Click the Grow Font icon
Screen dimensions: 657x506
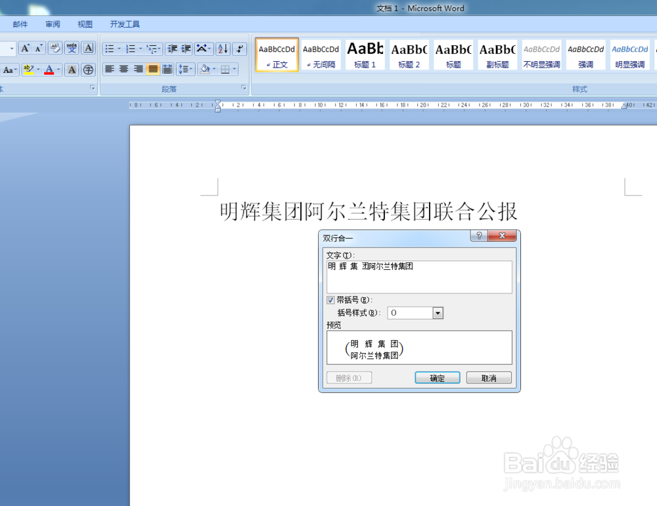coord(25,48)
